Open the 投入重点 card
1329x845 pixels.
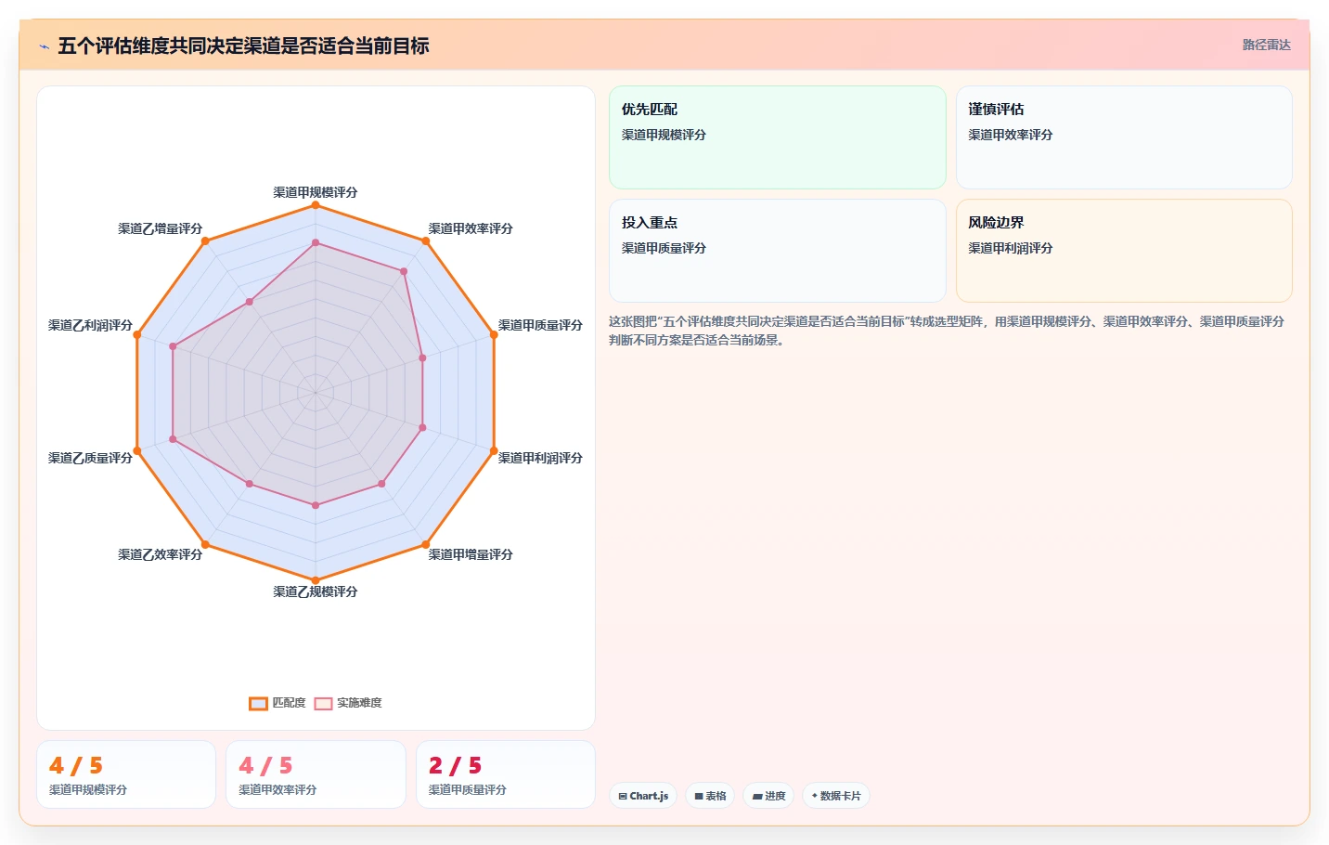point(778,251)
